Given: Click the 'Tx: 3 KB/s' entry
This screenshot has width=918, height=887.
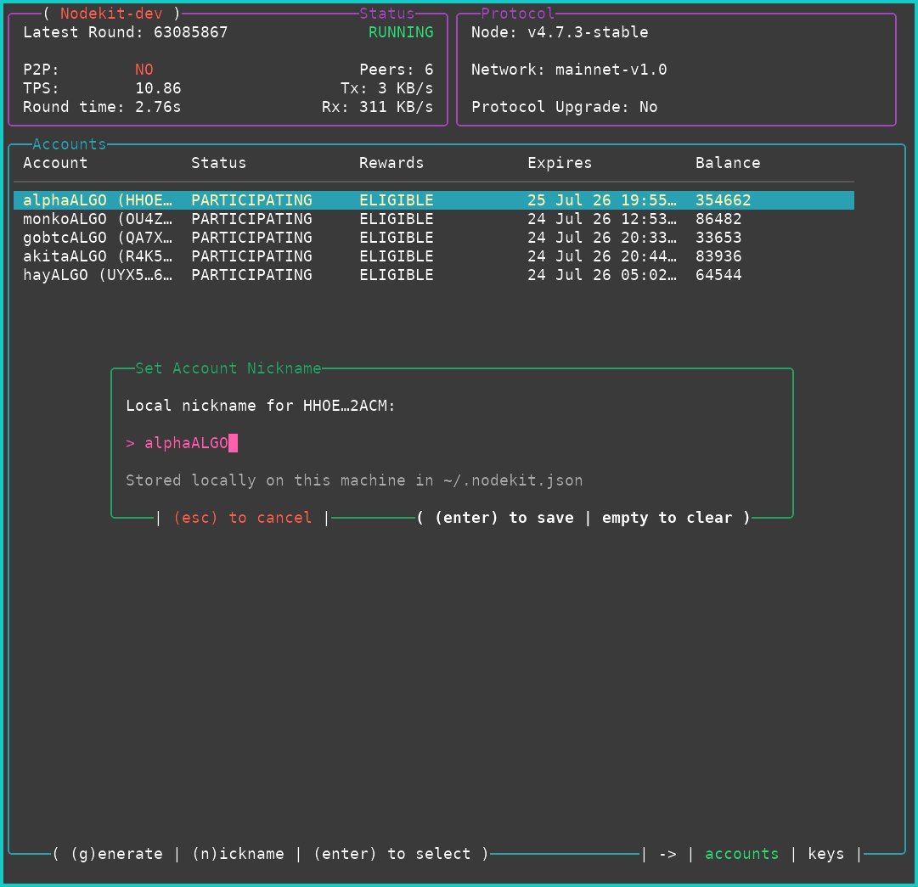Looking at the screenshot, I should tap(387, 88).
